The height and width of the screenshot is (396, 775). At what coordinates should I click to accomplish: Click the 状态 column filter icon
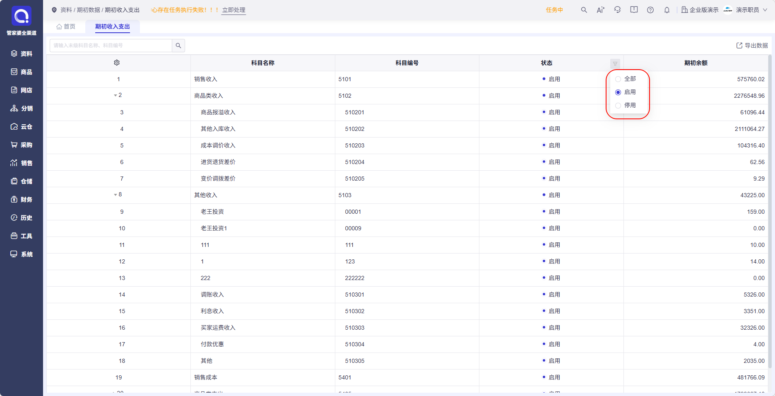point(615,63)
